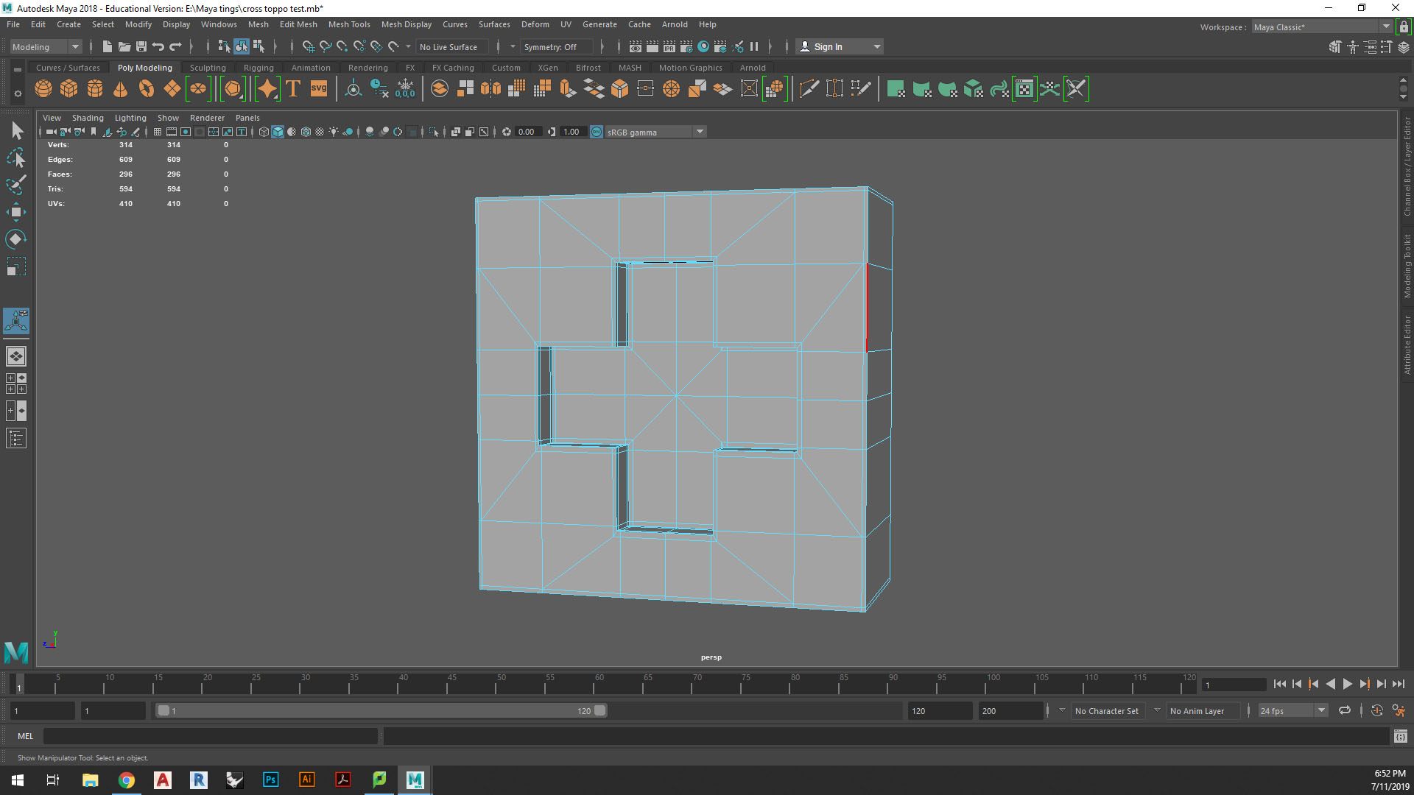Toggle the viewport grid display

coord(158,132)
